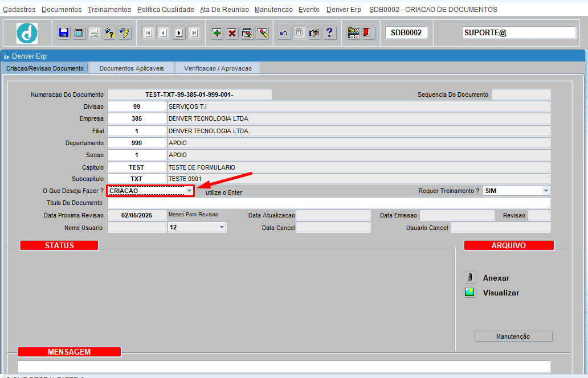Click the Visualizar picture icon
The image size is (588, 378).
470,292
